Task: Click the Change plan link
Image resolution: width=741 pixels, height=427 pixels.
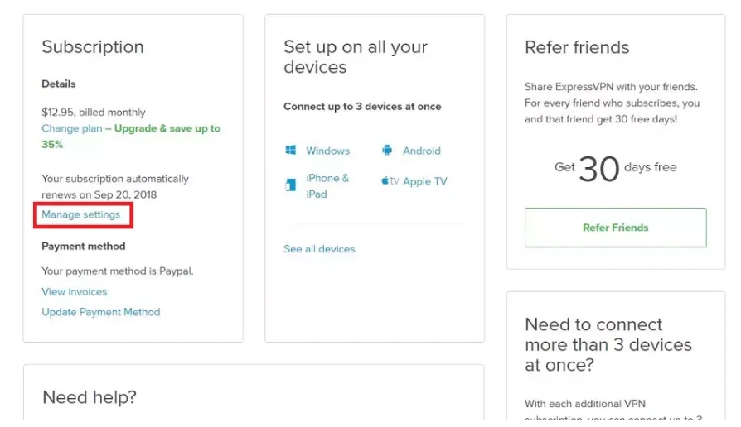Action: point(72,129)
